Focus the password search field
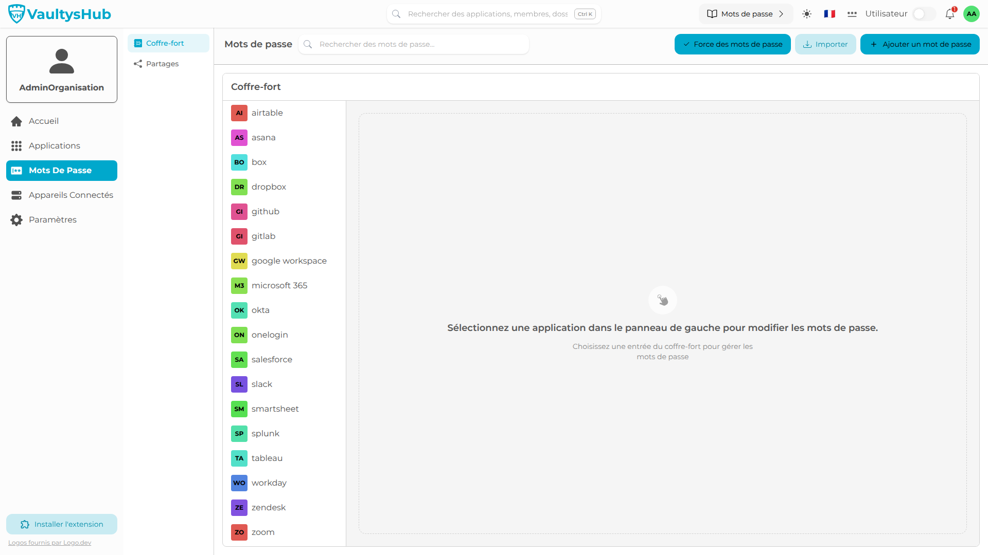Viewport: 988px width, 555px height. click(414, 44)
